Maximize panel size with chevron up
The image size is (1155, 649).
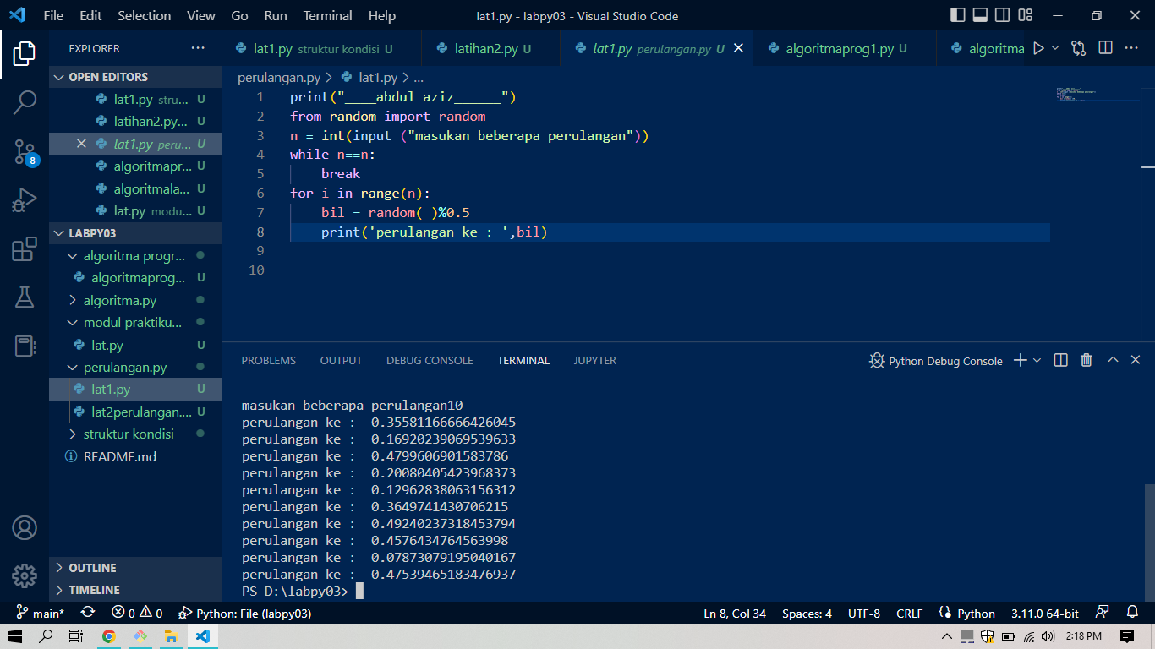tap(1113, 360)
